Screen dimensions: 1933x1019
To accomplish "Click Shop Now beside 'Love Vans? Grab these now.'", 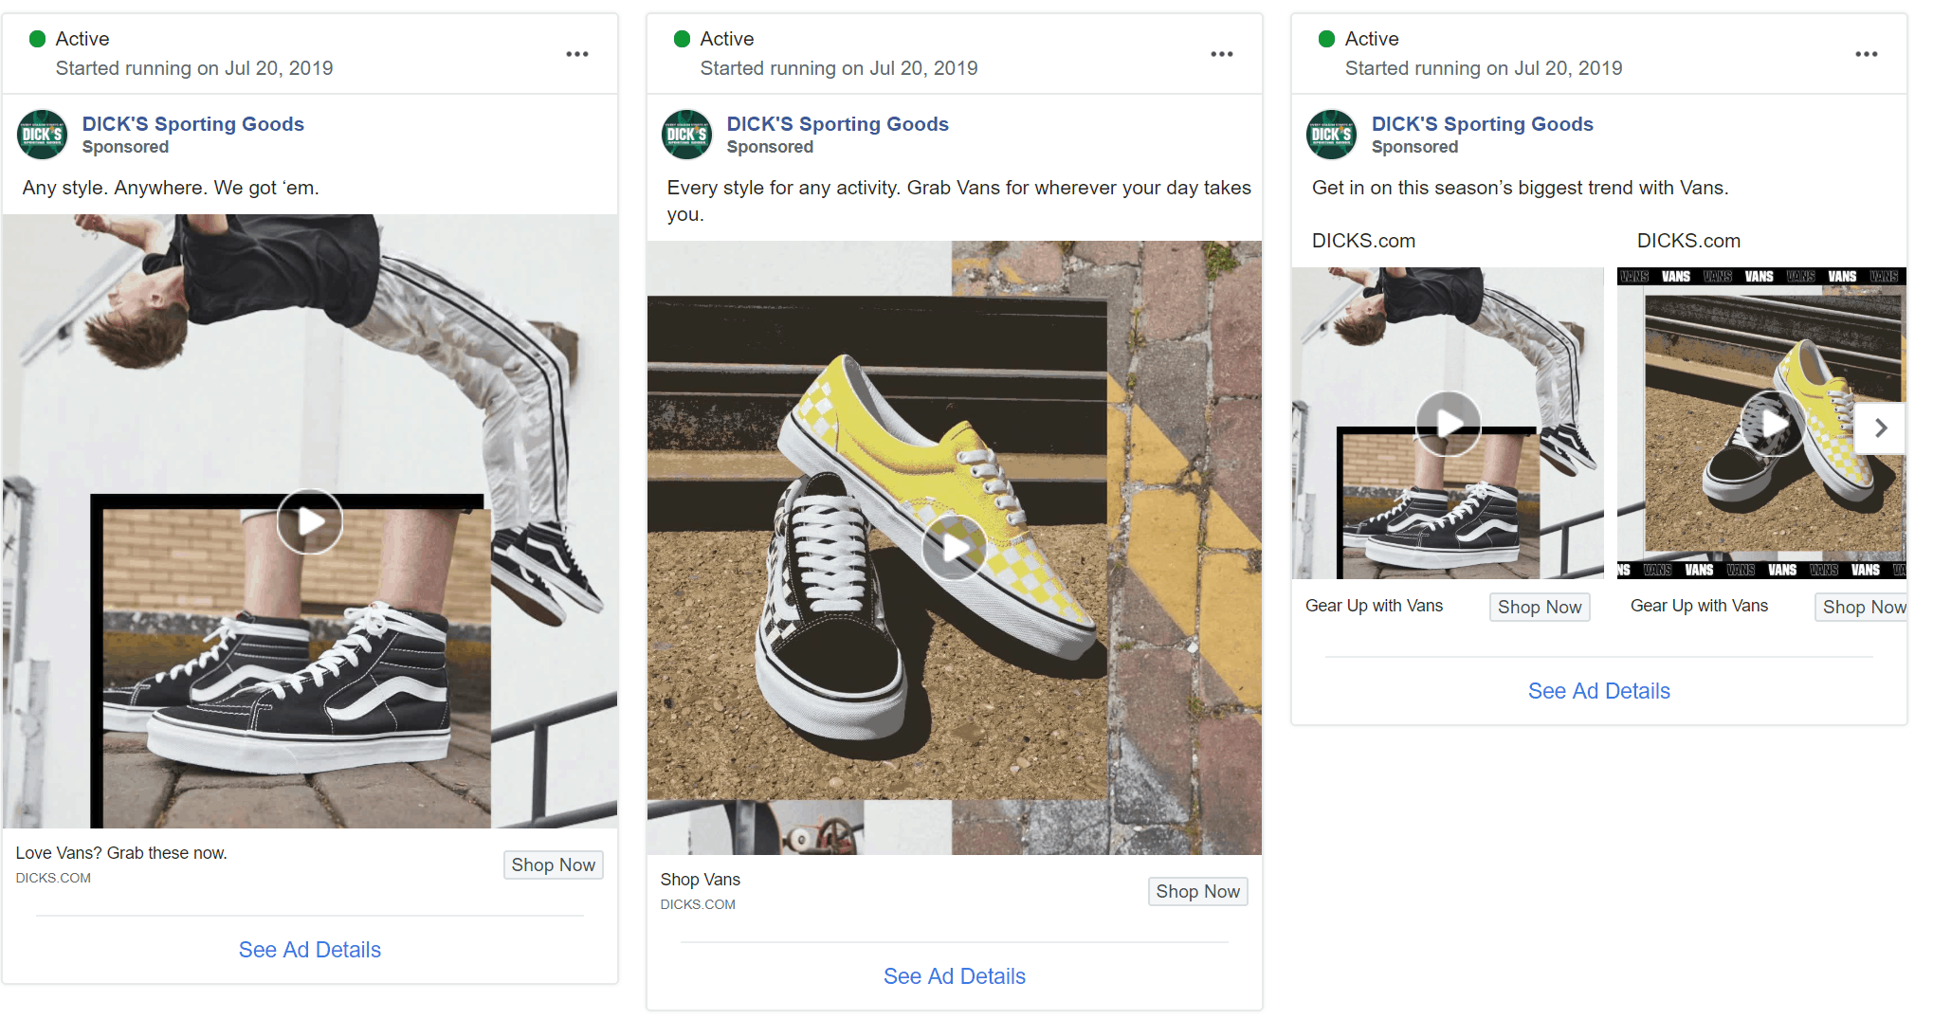I will (x=554, y=864).
